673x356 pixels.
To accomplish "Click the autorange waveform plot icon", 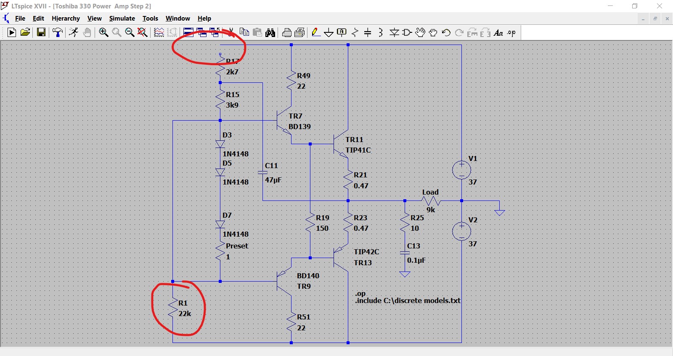I will 159,32.
